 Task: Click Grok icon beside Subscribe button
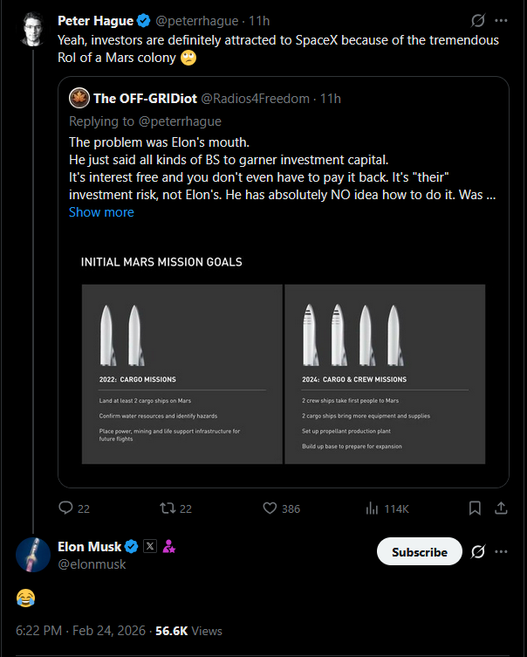(x=477, y=552)
